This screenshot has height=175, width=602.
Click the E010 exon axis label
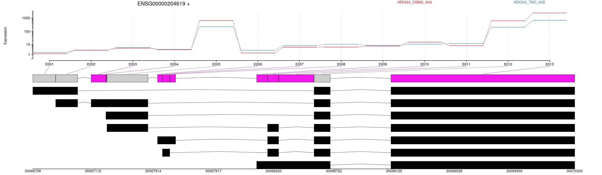click(x=425, y=64)
